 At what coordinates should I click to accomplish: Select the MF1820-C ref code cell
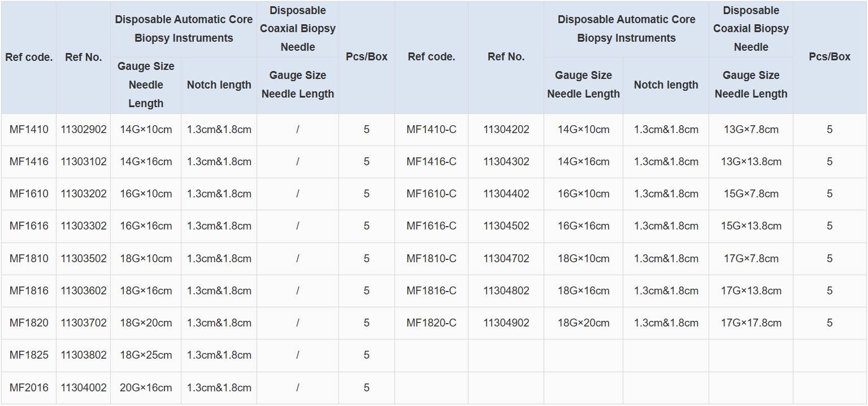pos(431,323)
